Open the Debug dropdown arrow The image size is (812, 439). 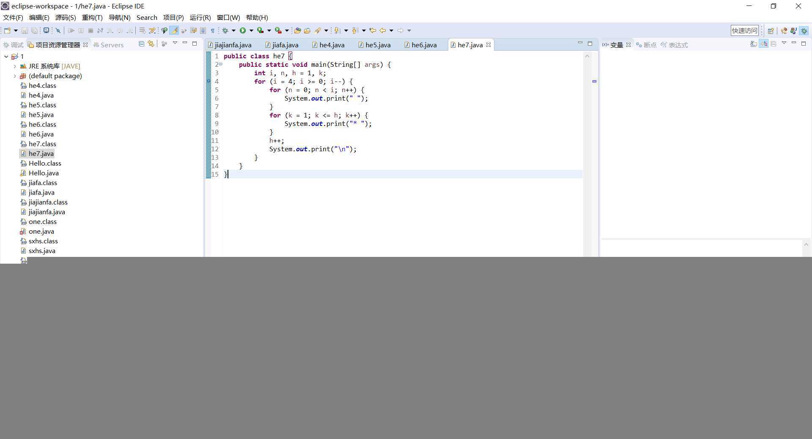coord(233,30)
